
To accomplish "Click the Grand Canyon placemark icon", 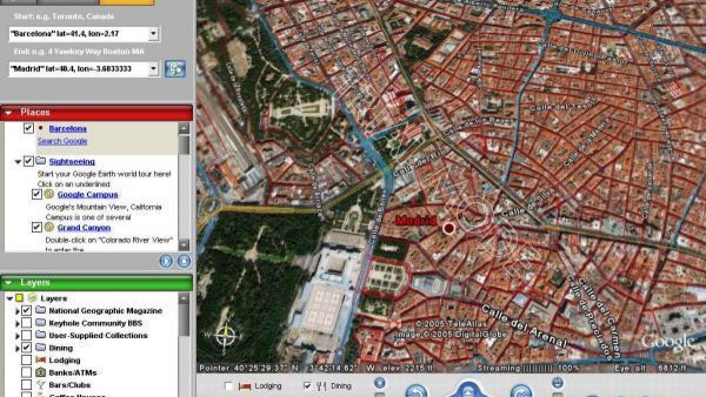I will point(49,227).
